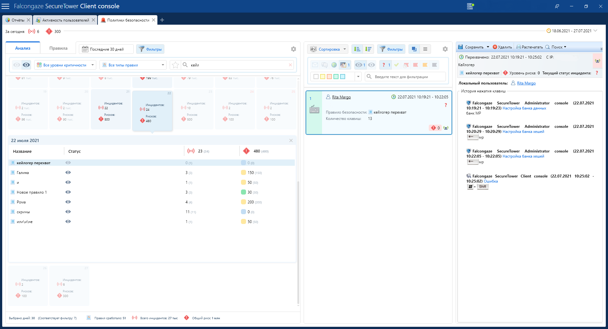Expand the Все типы правил dropdown
This screenshot has height=329, width=608.
click(x=133, y=65)
